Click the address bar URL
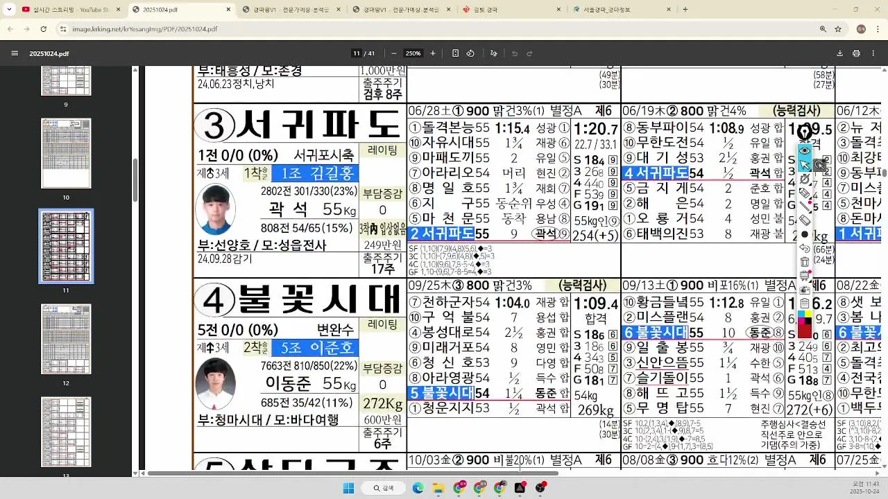Viewport: 888px width, 499px height. (x=145, y=29)
